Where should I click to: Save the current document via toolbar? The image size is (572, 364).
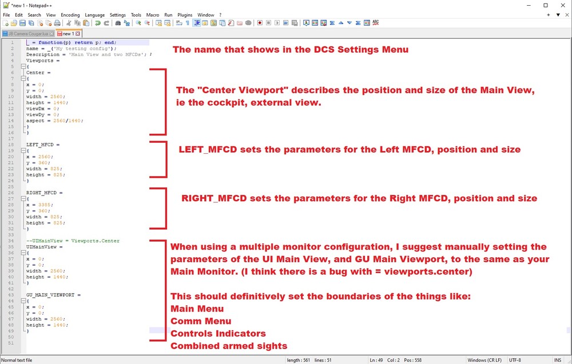[x=22, y=23]
